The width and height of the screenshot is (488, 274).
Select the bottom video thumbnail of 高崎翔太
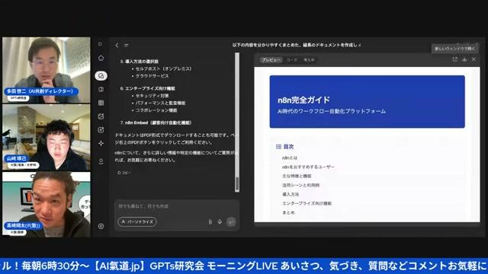click(x=47, y=205)
